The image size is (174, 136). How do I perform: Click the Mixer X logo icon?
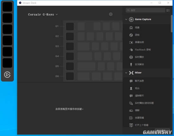point(131,73)
